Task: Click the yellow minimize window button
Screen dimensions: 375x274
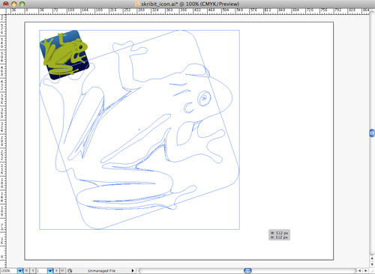Action: click(x=14, y=4)
